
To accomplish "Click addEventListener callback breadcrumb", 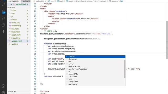I will tap(92, 1).
